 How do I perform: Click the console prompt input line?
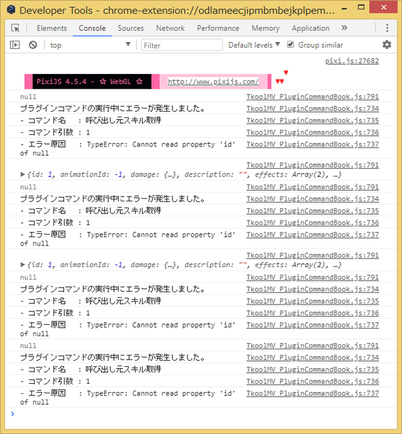click(201, 414)
